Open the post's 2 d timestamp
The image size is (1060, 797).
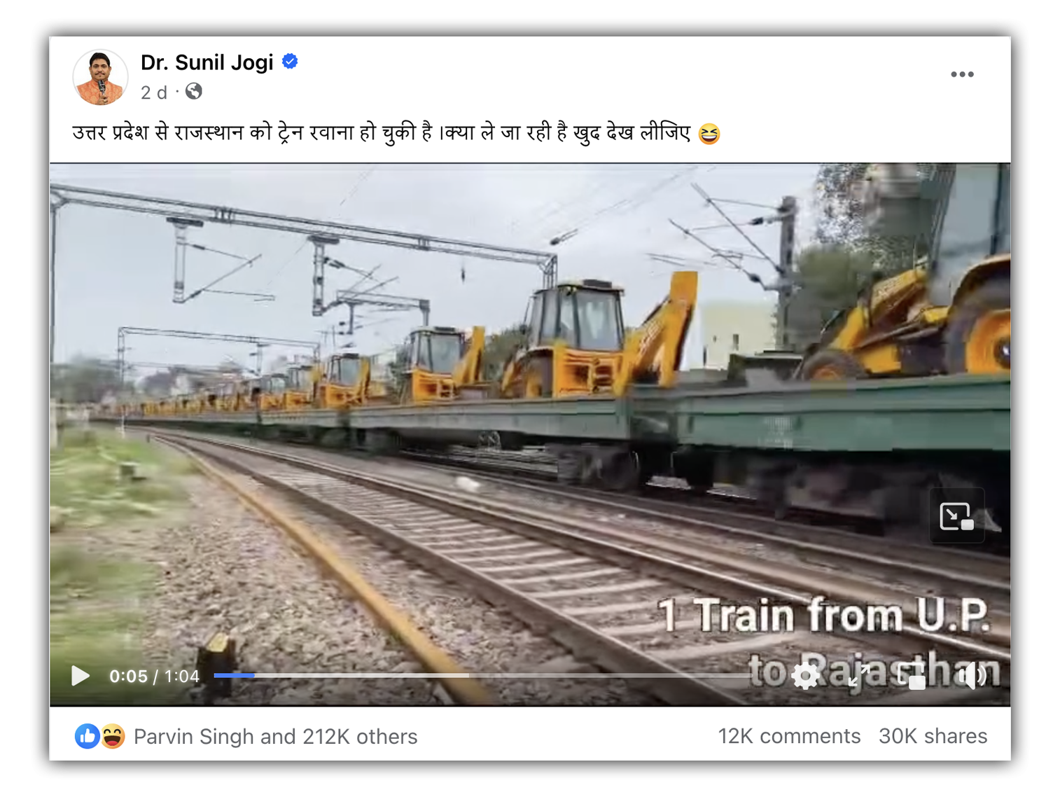pyautogui.click(x=154, y=92)
